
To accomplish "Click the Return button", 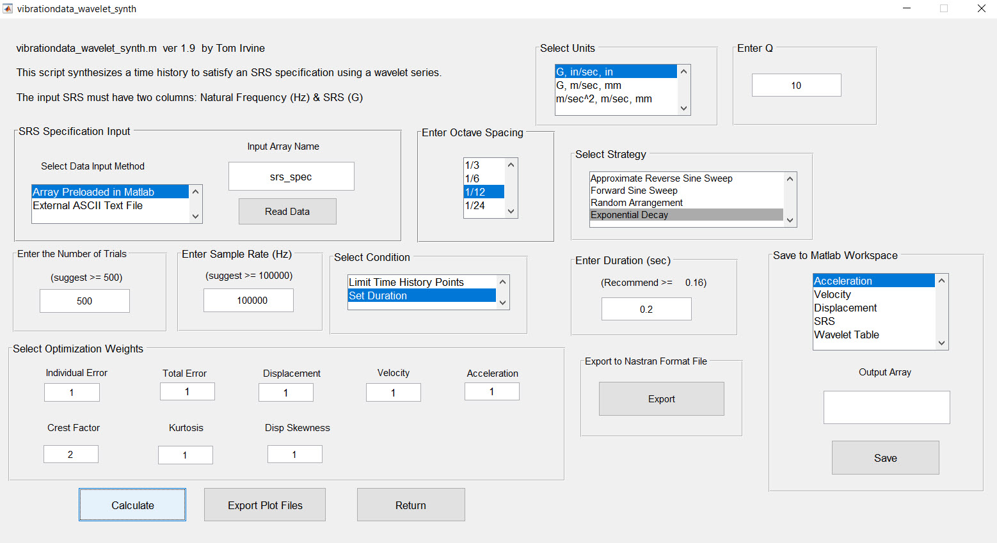I will 410,505.
